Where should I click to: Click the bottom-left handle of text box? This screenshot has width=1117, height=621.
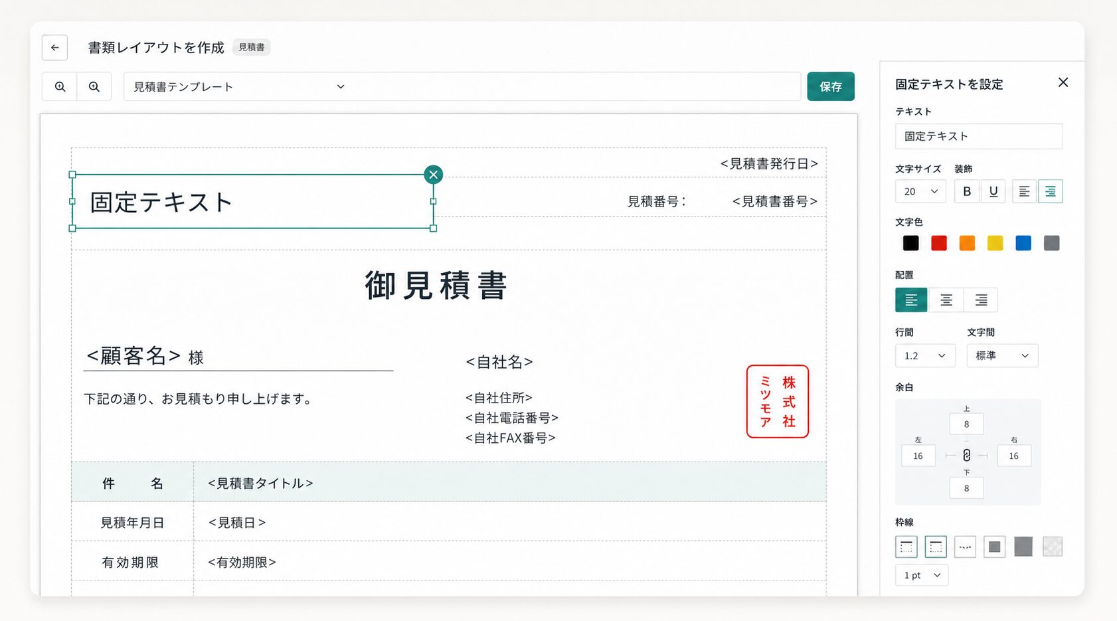tap(72, 228)
